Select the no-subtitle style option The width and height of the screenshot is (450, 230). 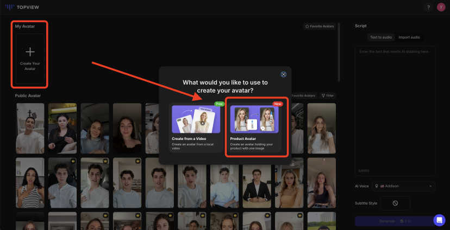(395, 203)
